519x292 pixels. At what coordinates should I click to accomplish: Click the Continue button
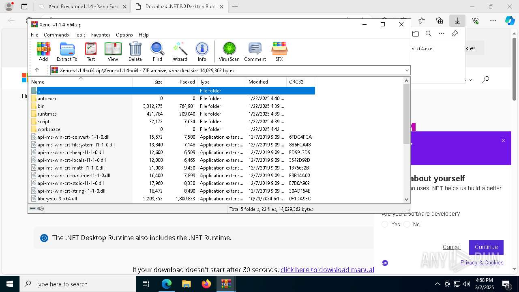point(486,247)
